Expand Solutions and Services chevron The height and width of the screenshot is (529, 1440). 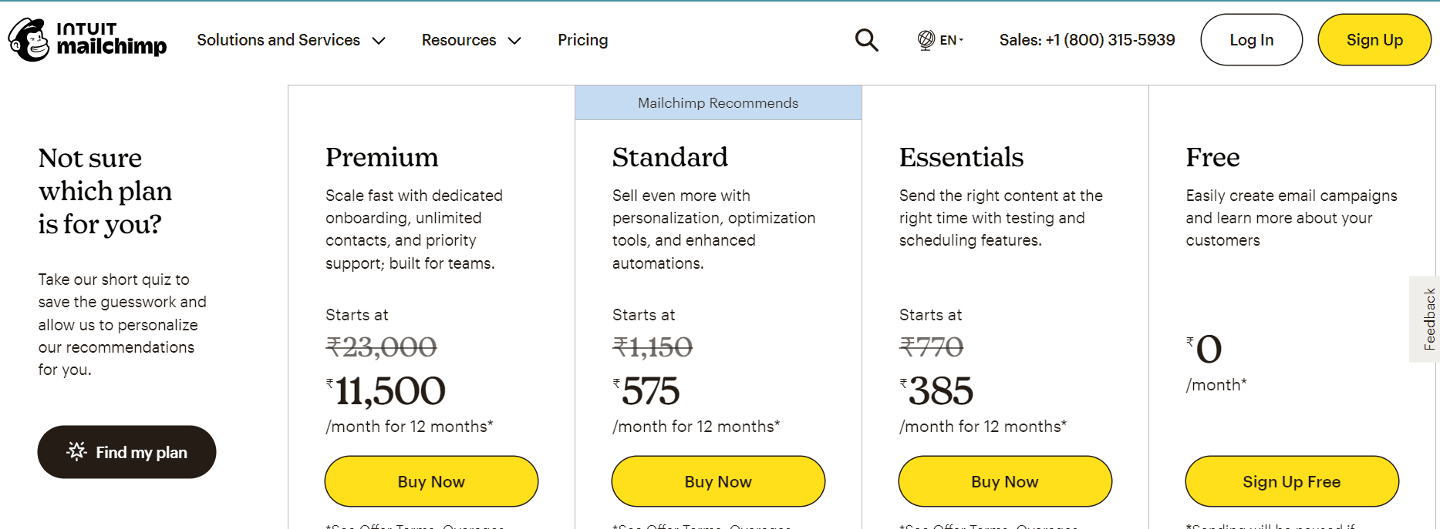[x=379, y=41]
